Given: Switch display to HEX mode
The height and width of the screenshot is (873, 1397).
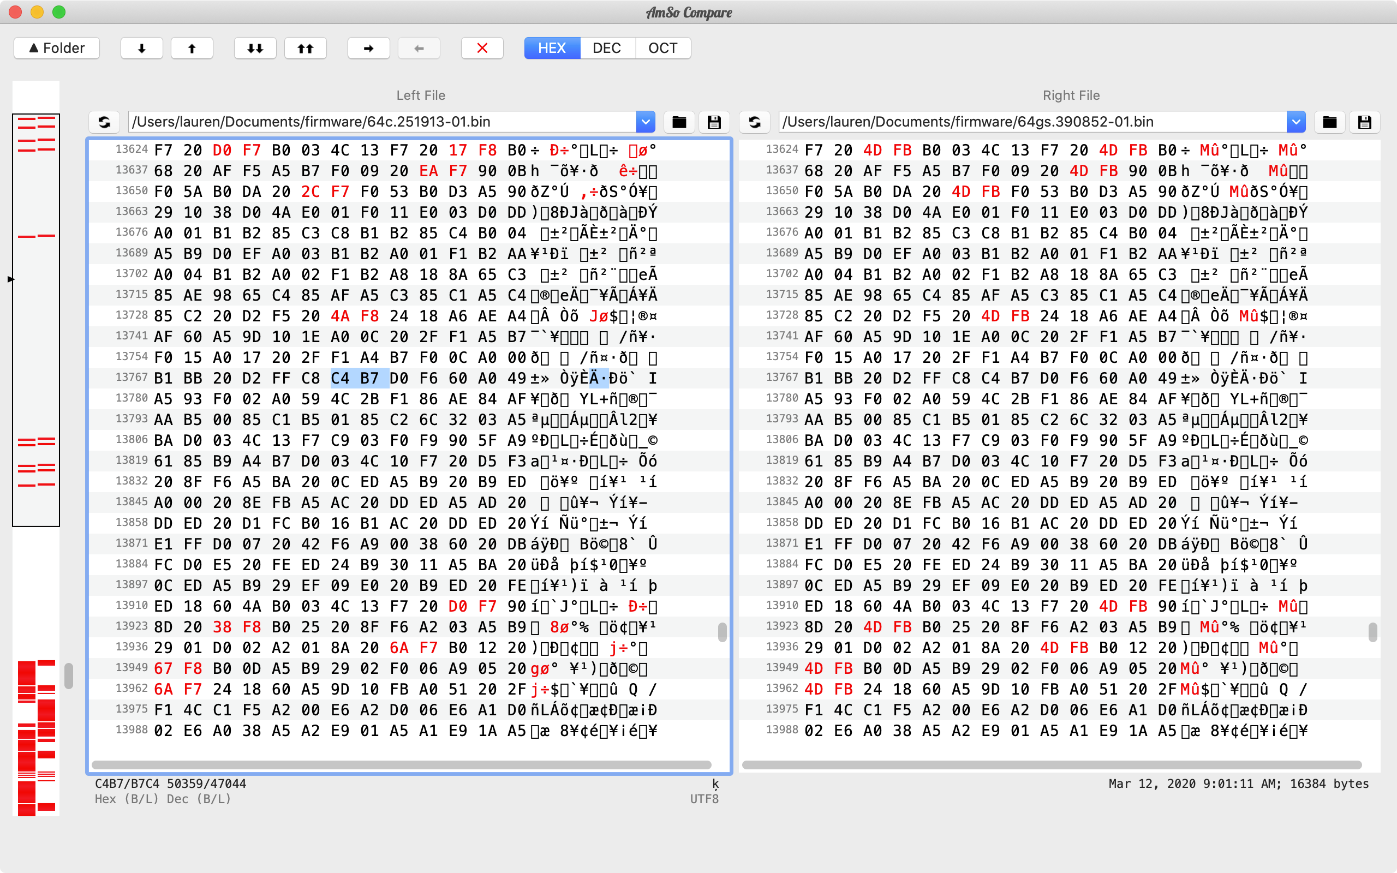Looking at the screenshot, I should (x=552, y=48).
